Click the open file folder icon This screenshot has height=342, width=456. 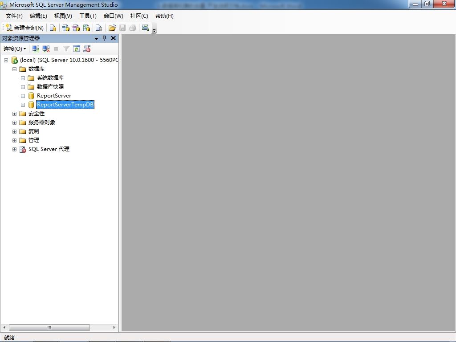[x=112, y=28]
